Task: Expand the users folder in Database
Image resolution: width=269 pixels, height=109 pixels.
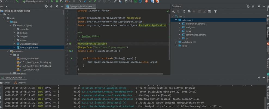Action: click(176, 46)
